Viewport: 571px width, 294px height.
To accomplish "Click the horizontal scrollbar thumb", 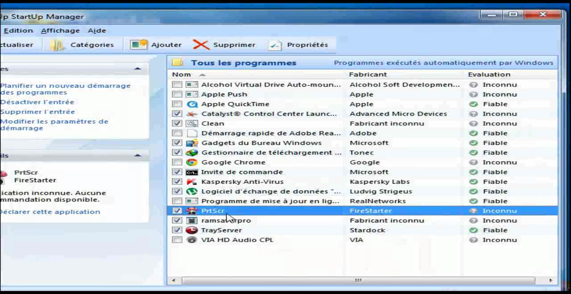I will pyautogui.click(x=358, y=281).
